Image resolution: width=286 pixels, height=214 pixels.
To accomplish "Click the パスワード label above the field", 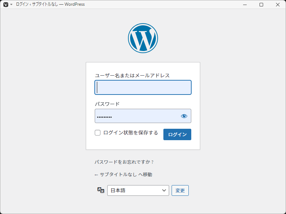I will pos(107,104).
